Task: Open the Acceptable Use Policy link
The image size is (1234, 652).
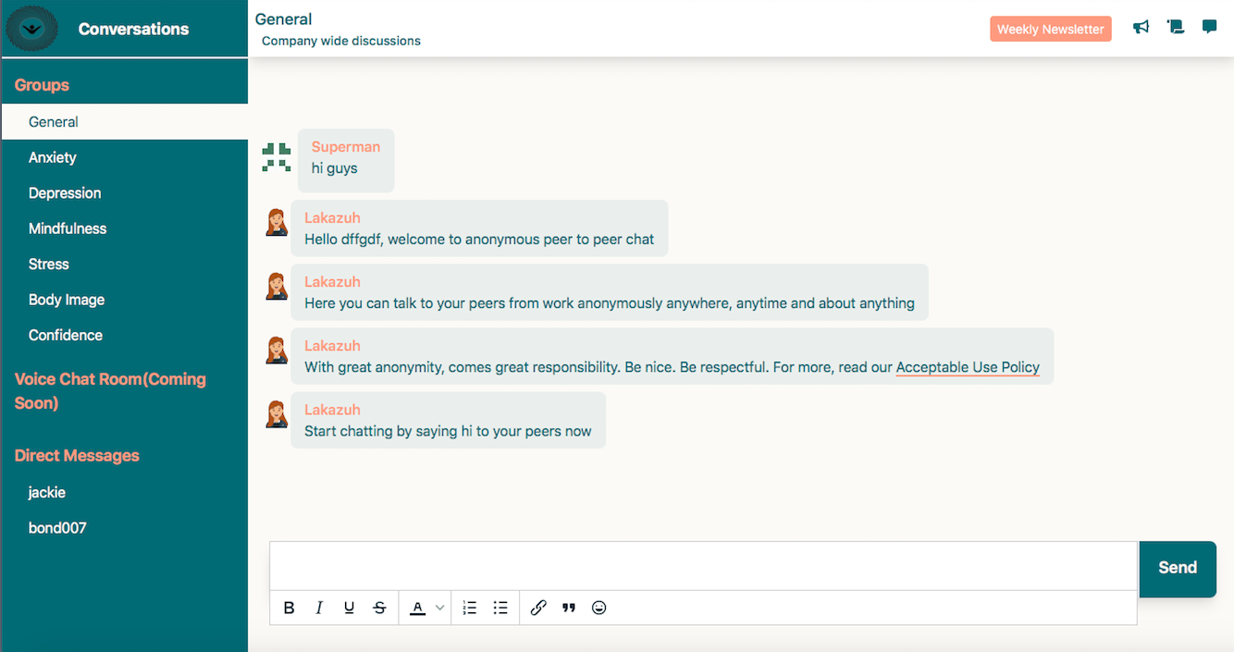Action: coord(968,367)
